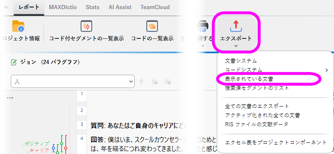Expand the エクスポート dropdown arrow
Screen dimensions: 334x154
click(236, 46)
